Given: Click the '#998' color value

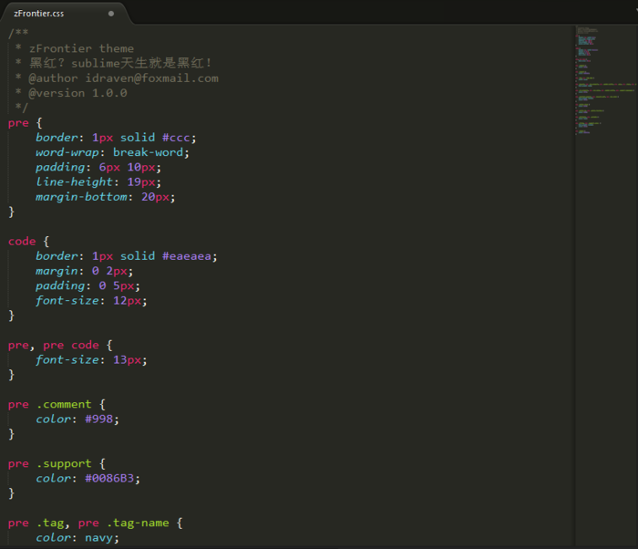Looking at the screenshot, I should (98, 420).
